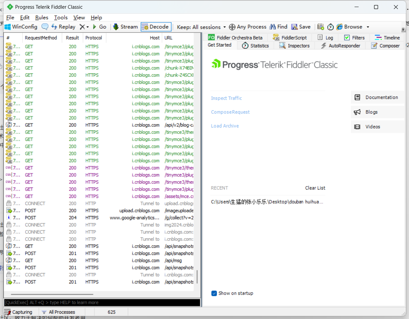Switch to the Fiddler Orchestra Beta tab

235,38
